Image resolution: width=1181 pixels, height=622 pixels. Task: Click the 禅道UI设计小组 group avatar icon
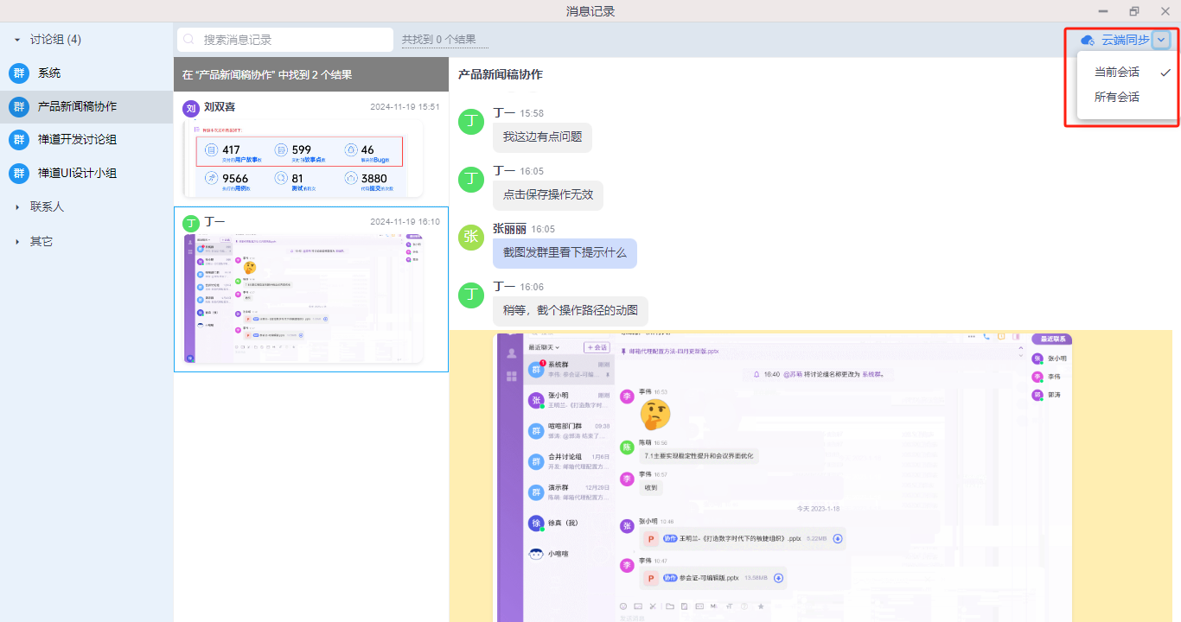[18, 174]
